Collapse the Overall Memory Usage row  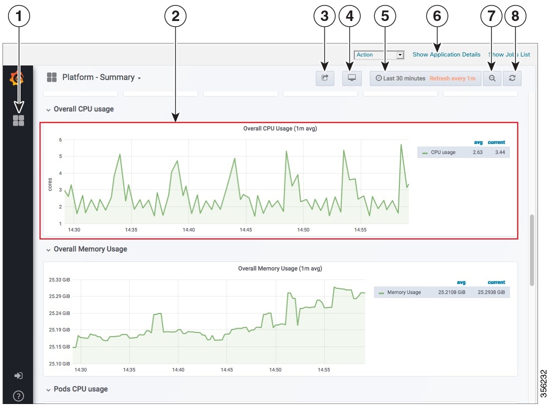(x=87, y=249)
